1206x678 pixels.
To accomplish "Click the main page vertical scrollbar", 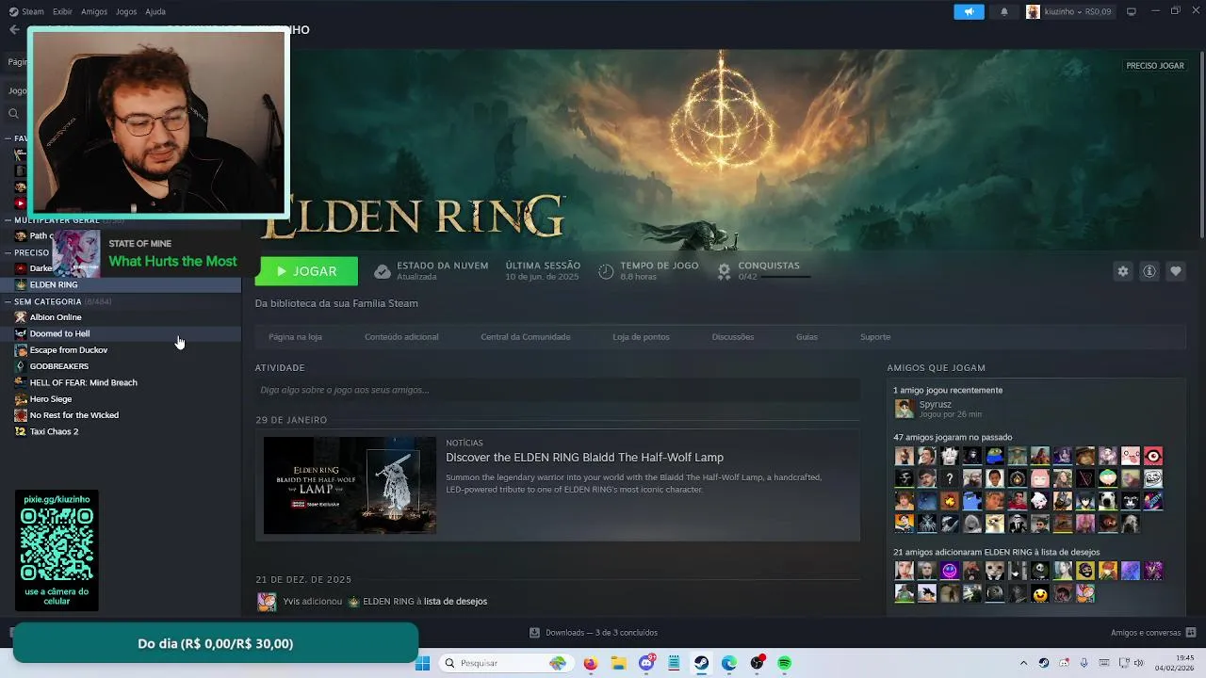I will 1201,144.
